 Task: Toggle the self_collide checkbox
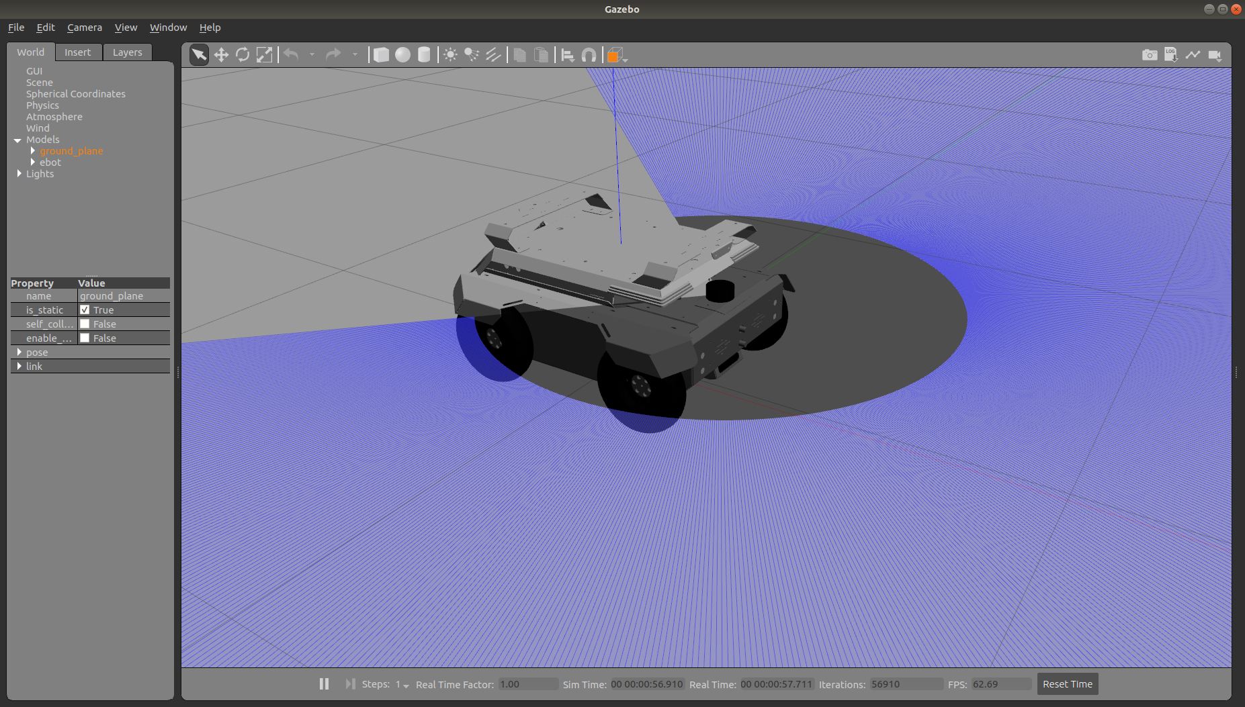coord(85,324)
